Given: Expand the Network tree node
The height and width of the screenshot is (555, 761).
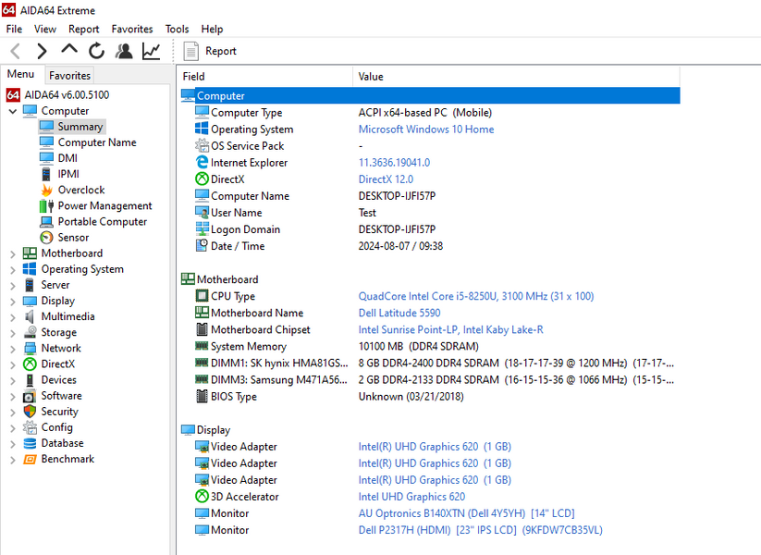Looking at the screenshot, I should pos(13,349).
